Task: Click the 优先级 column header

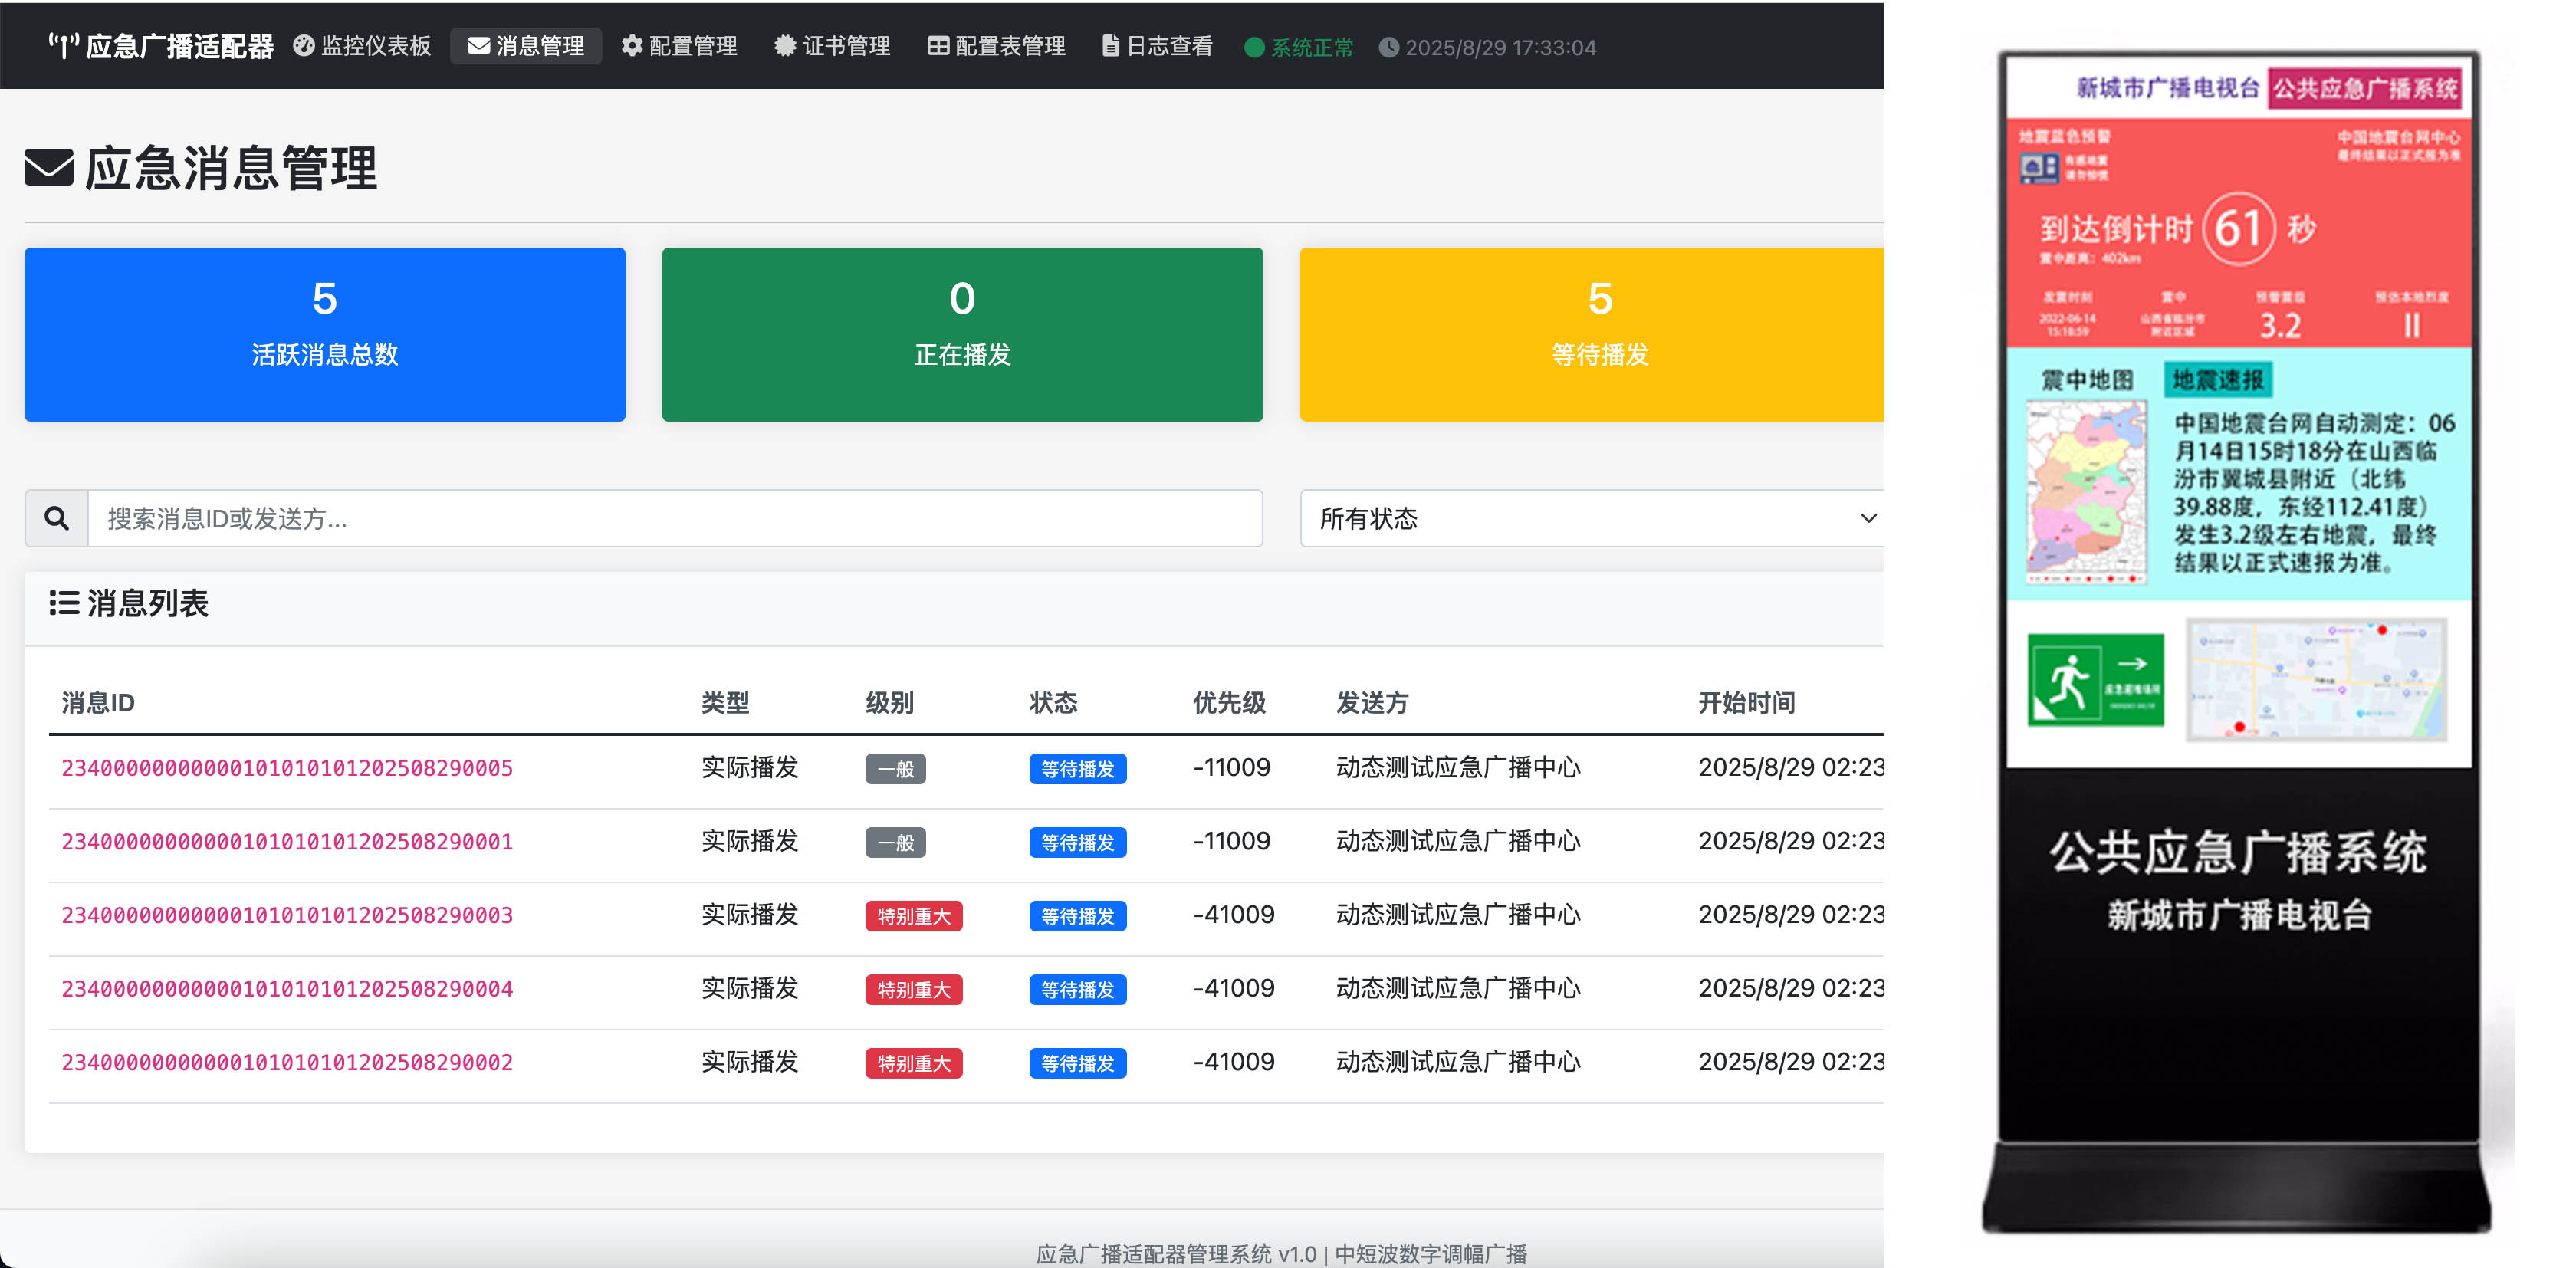Action: 1229,703
